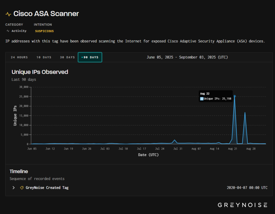This screenshot has height=214, width=275.
Task: Expand the GreyNoise Created Tag timeline entry
Action: [13, 188]
